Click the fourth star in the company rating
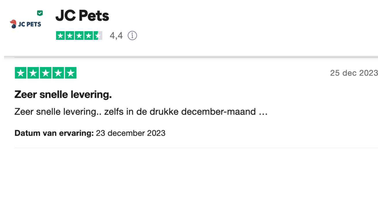This screenshot has width=378, height=201. [x=88, y=36]
